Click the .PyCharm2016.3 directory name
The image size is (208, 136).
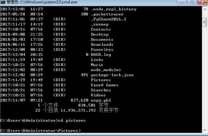pyautogui.click(x=109, y=19)
